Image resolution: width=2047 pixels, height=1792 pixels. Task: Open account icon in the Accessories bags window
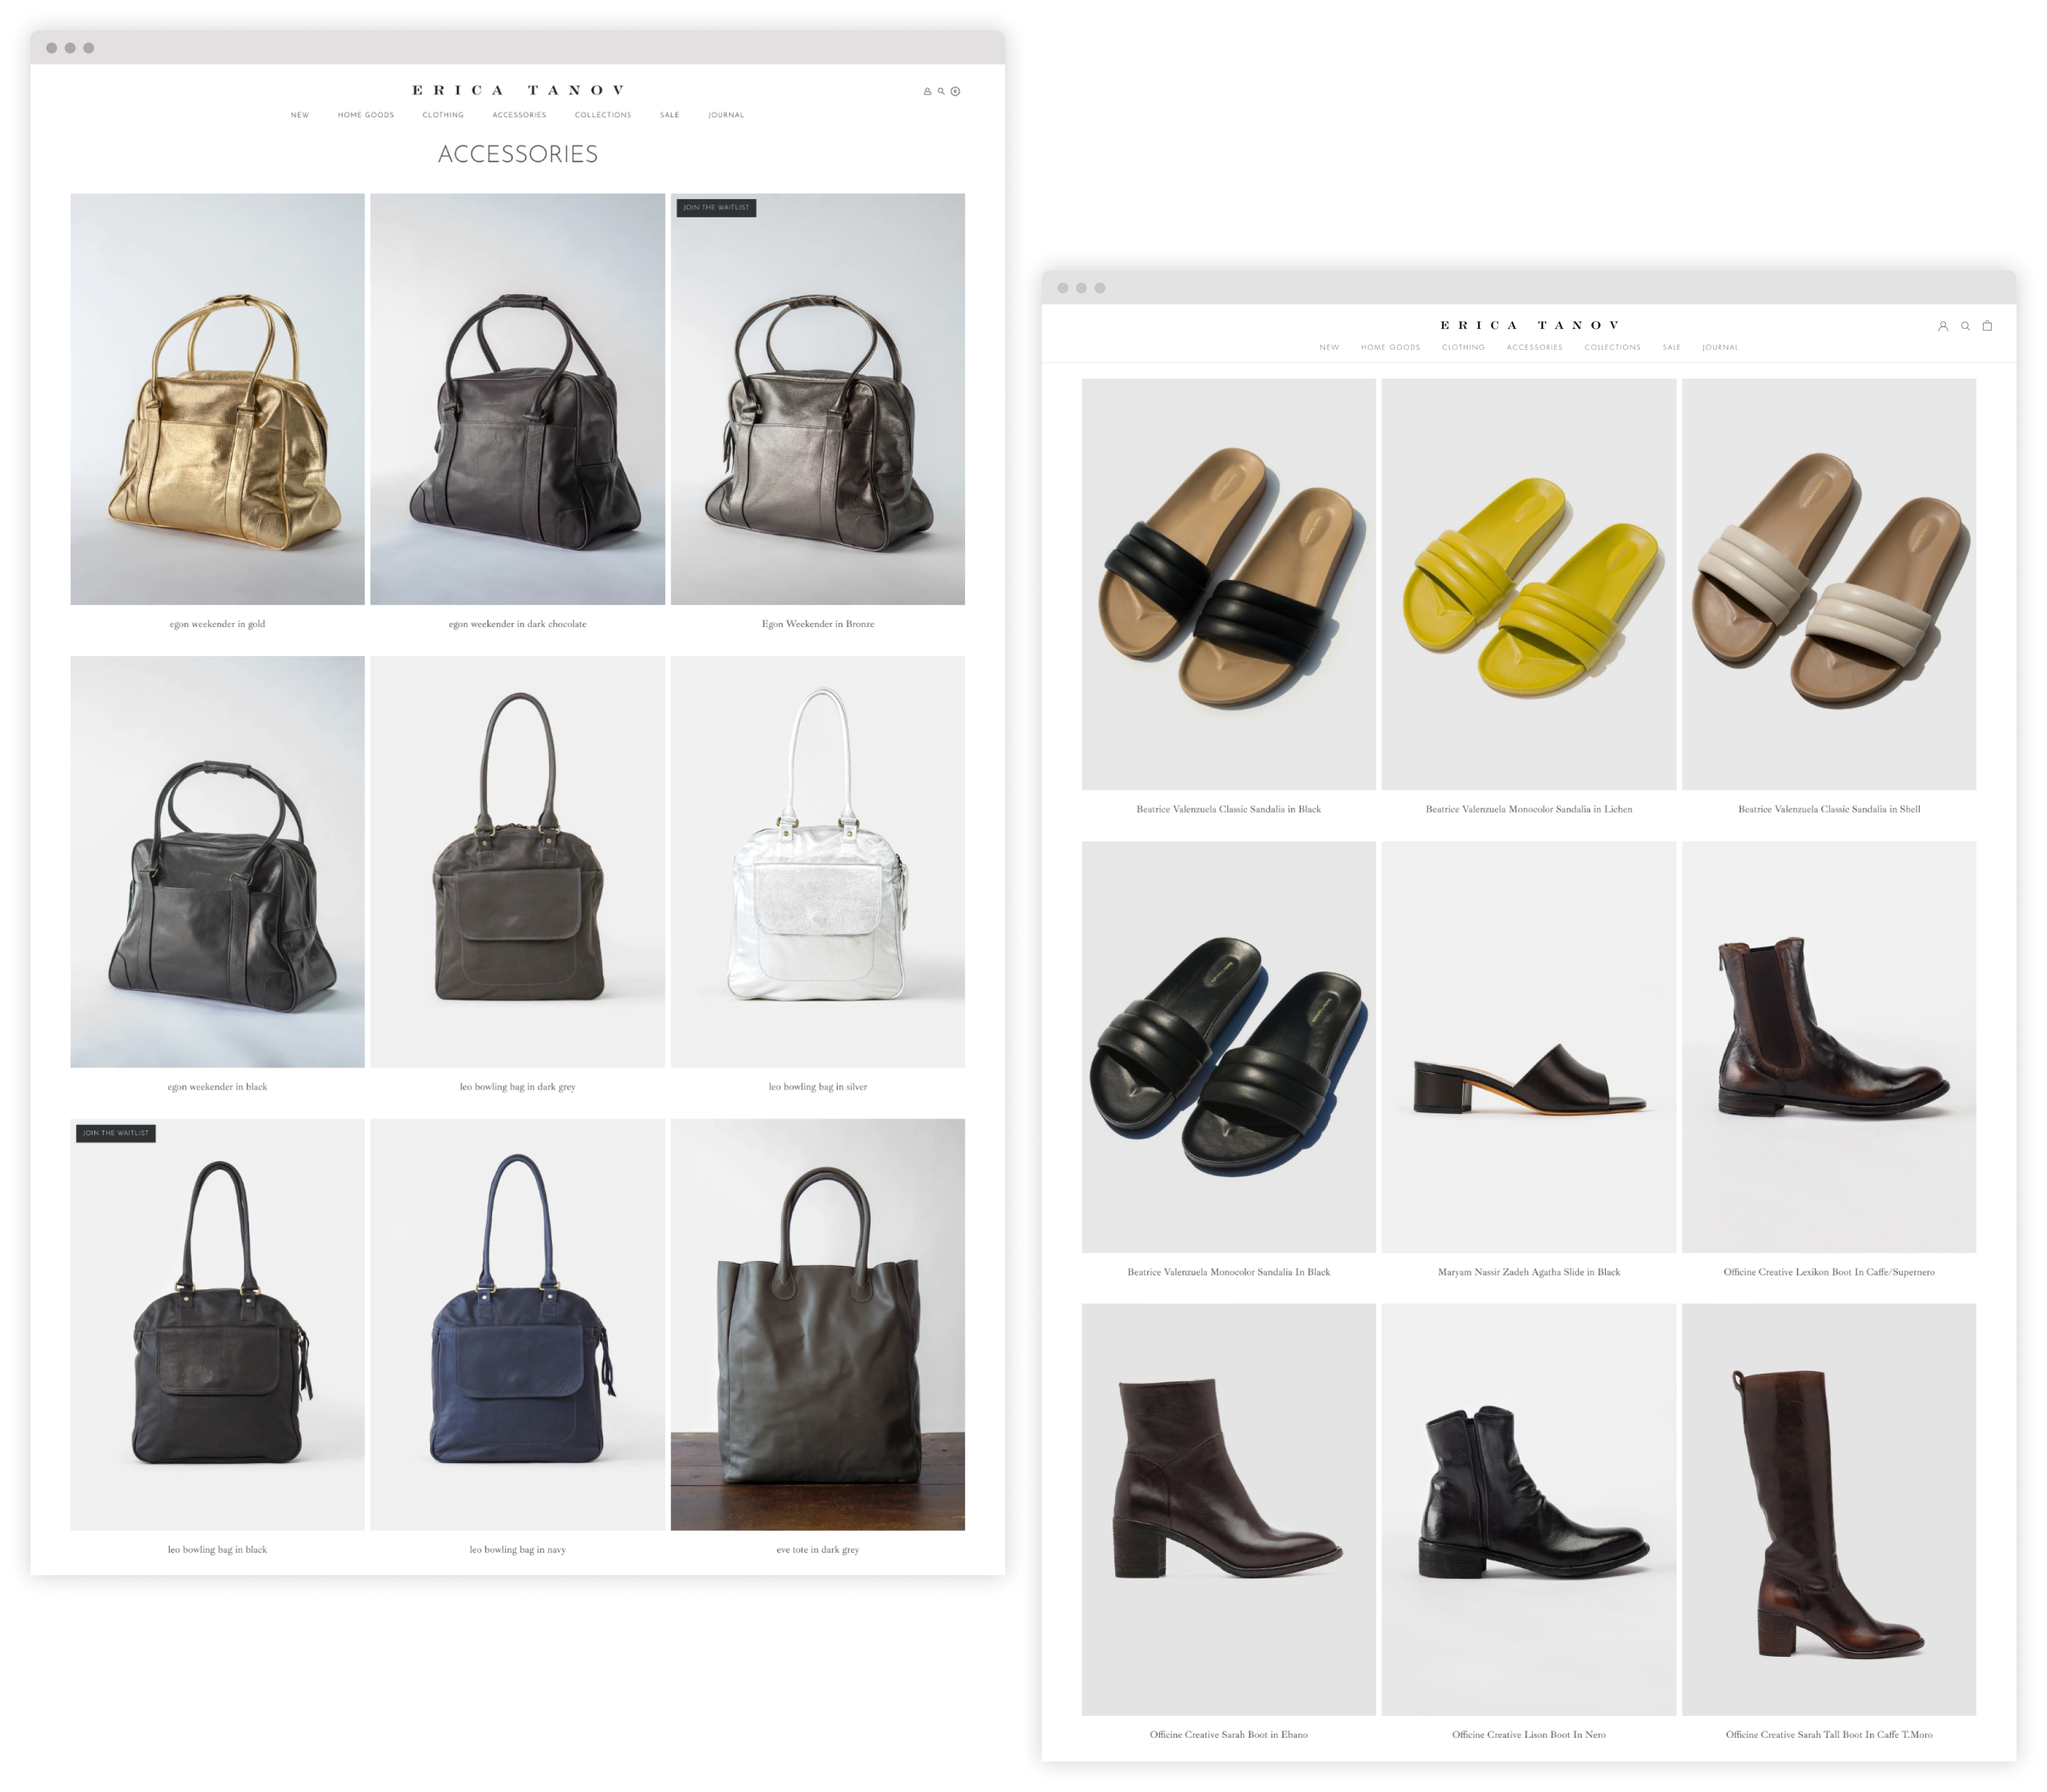[927, 91]
